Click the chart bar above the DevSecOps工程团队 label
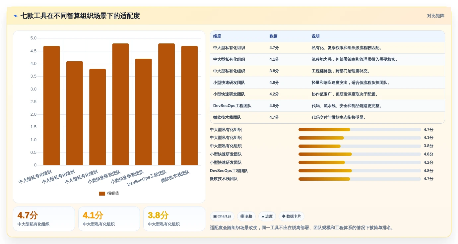Image resolution: width=458 pixels, height=244 pixels. 166,104
